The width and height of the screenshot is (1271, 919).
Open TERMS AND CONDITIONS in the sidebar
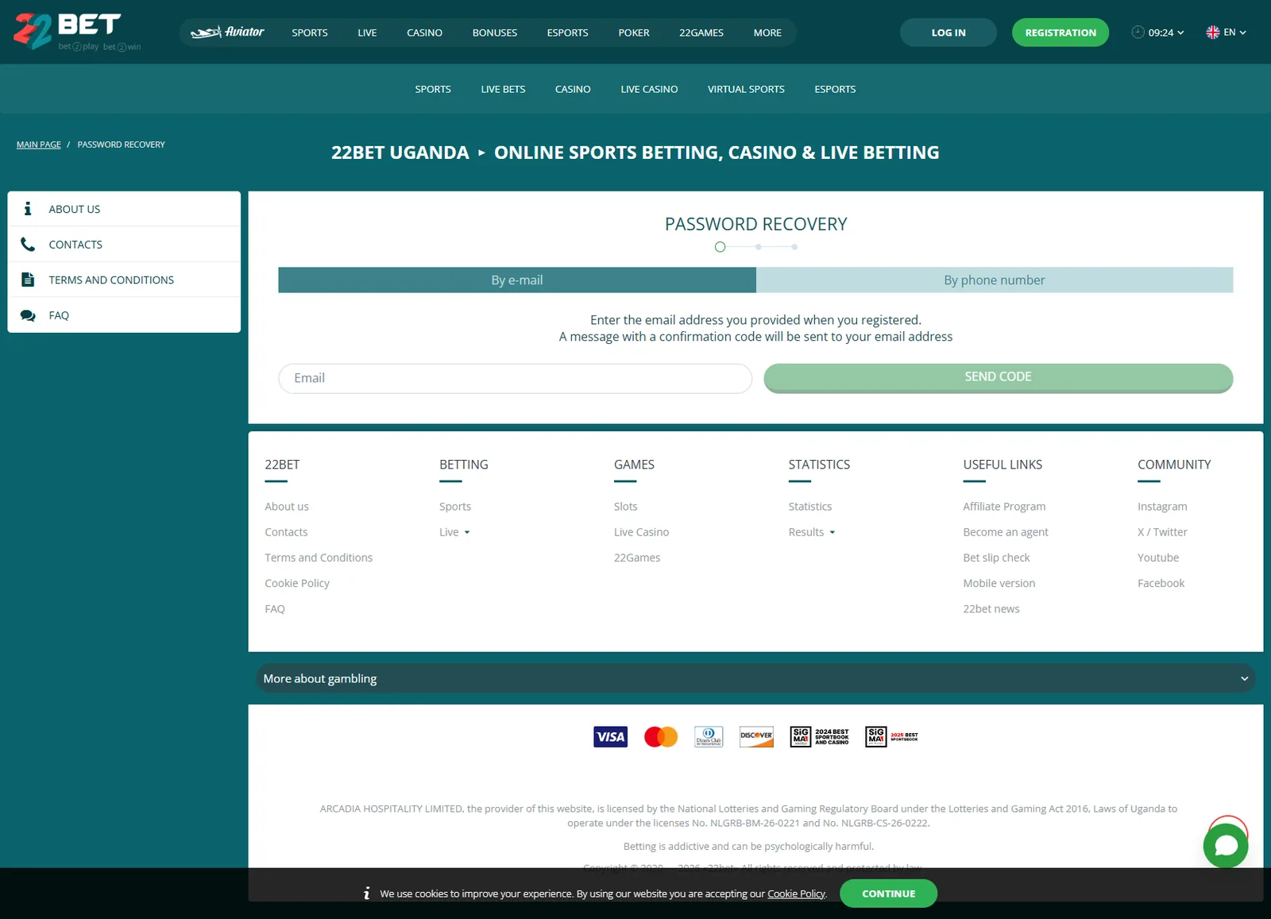pyautogui.click(x=124, y=280)
